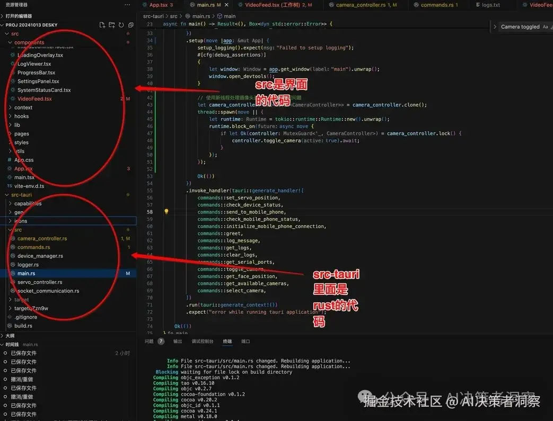Open build.rs in the explorer tree
The height and width of the screenshot is (421, 553).
coord(23,326)
